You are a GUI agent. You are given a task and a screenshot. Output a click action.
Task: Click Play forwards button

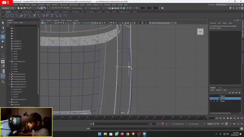coord(231,118)
